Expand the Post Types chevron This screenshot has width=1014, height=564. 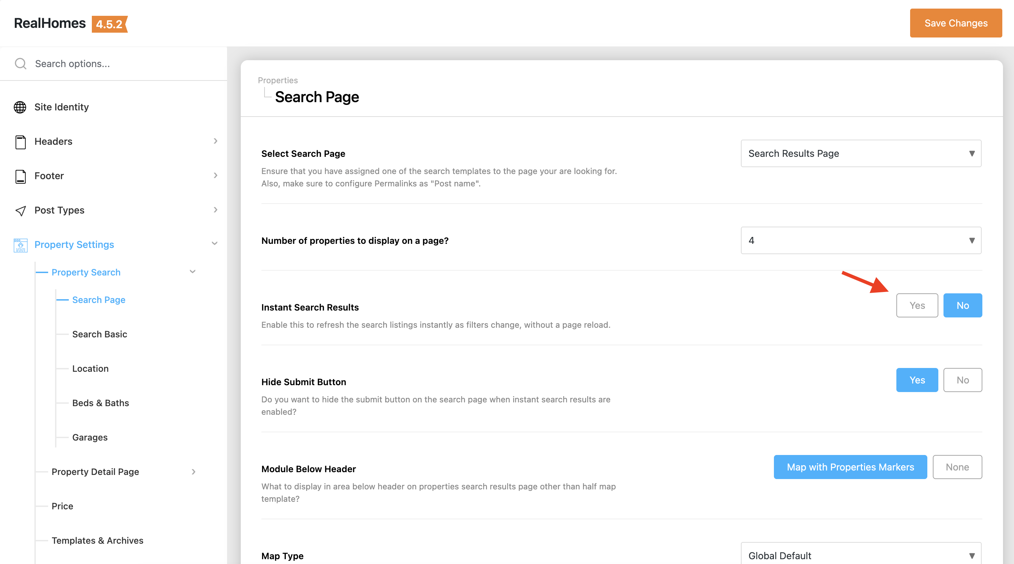pyautogui.click(x=215, y=210)
